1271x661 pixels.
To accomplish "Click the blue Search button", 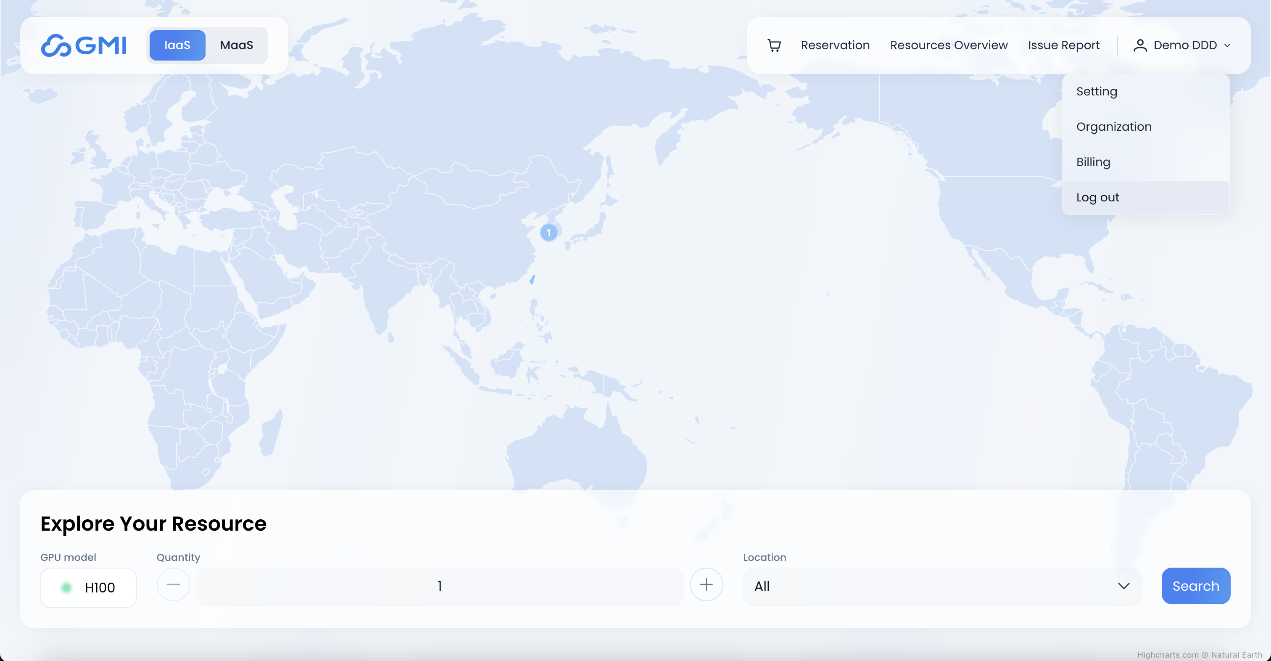I will (x=1195, y=586).
